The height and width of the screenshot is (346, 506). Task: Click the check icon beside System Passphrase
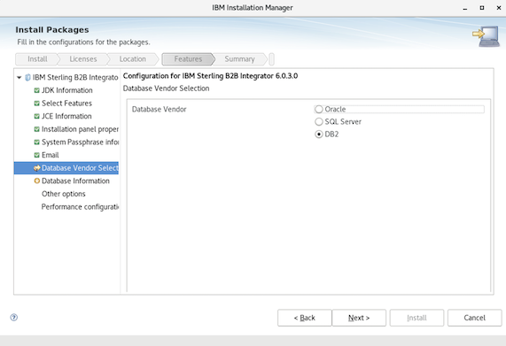[x=37, y=142]
